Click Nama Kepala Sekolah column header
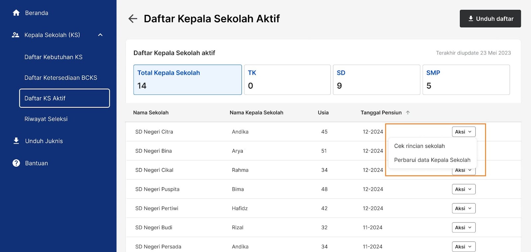531x252 pixels. coord(257,113)
